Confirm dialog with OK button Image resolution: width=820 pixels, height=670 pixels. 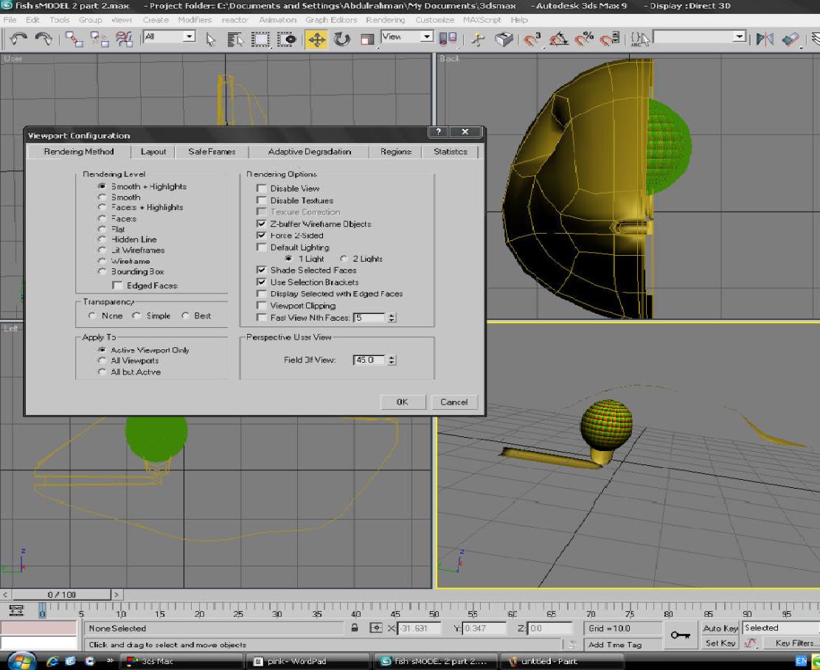[x=402, y=402]
